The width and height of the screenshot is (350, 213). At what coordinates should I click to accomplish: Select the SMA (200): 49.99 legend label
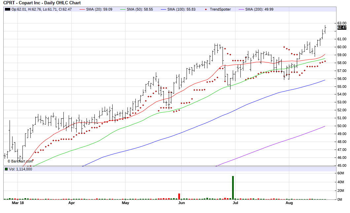(259, 9)
